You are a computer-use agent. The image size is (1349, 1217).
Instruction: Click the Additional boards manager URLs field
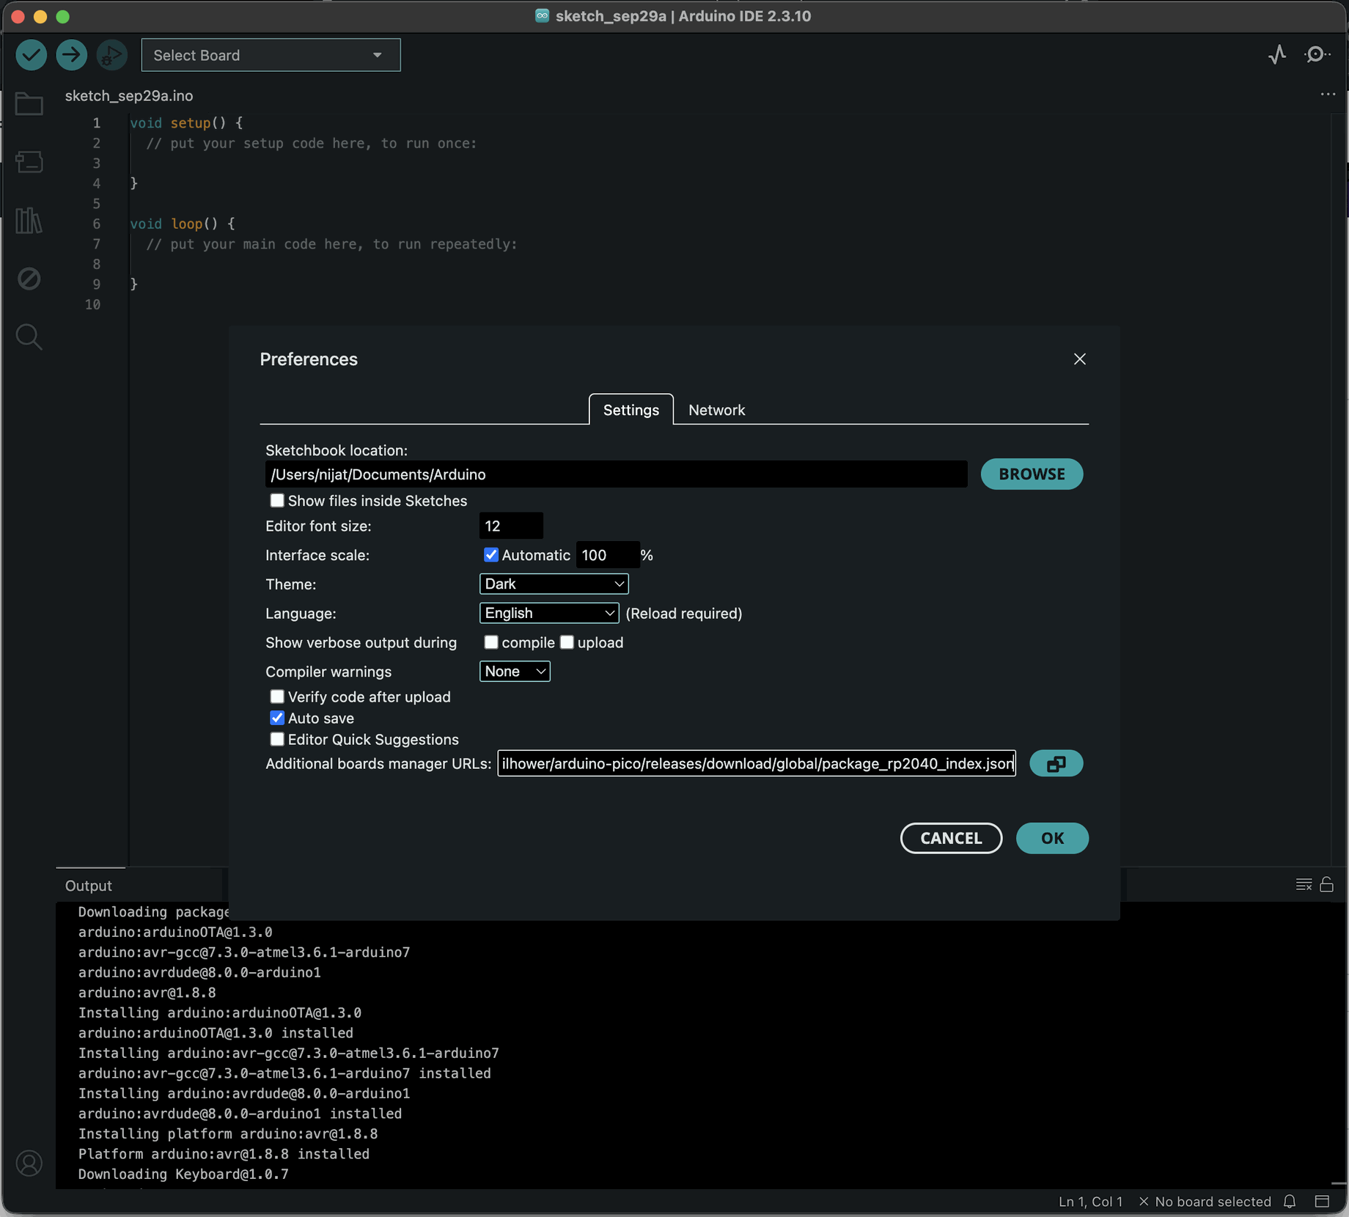click(757, 764)
